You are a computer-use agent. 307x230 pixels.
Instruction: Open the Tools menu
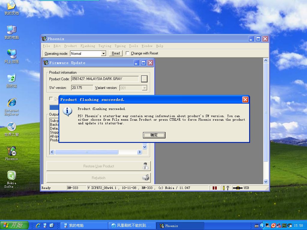(133, 46)
